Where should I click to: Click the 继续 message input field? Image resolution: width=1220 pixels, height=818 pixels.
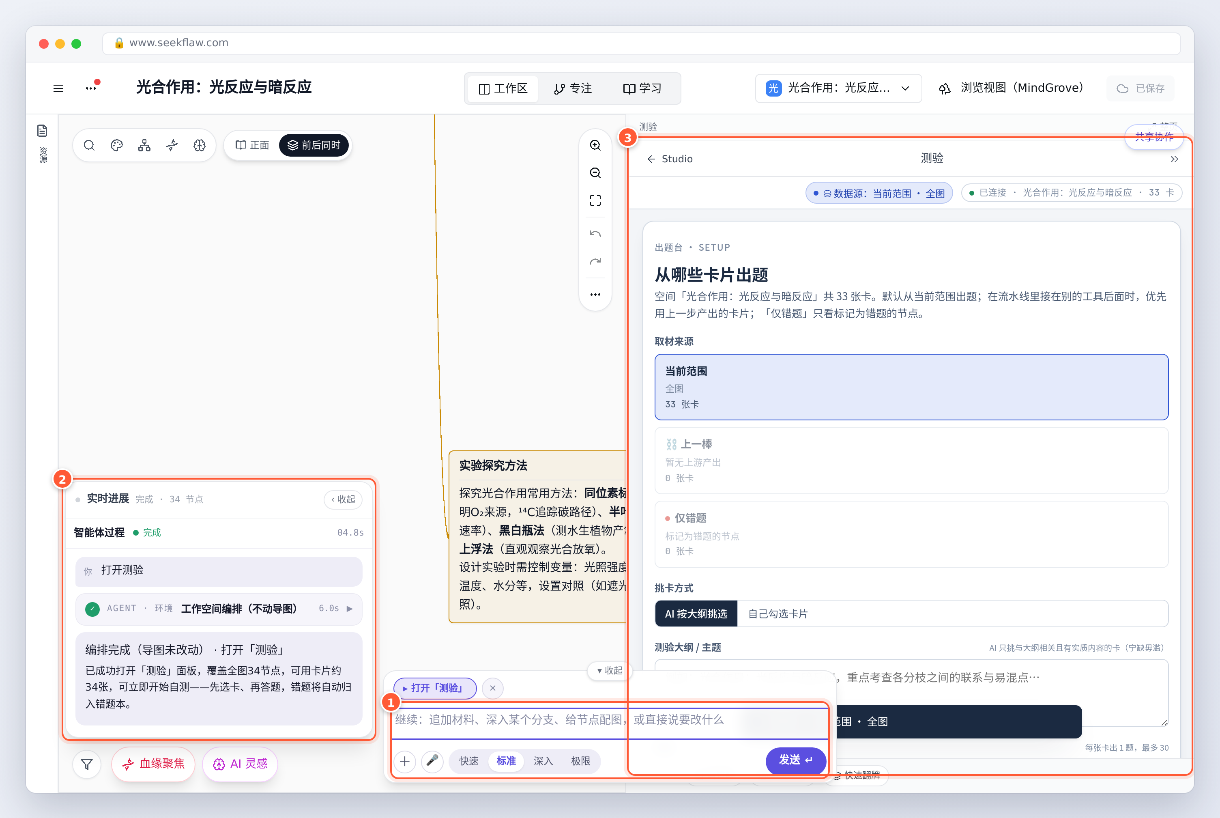coord(610,723)
